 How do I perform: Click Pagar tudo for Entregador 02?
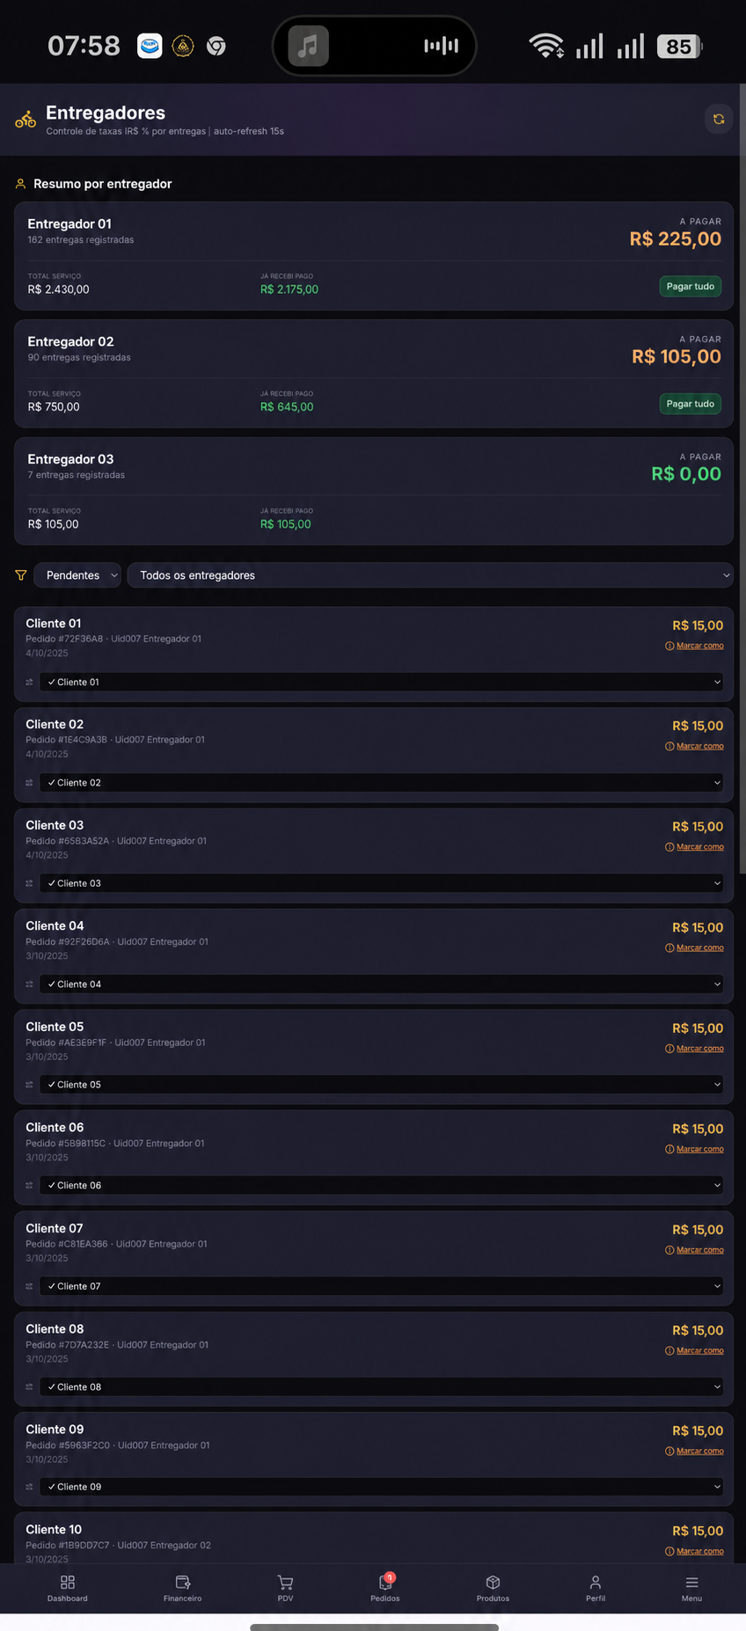coord(691,404)
